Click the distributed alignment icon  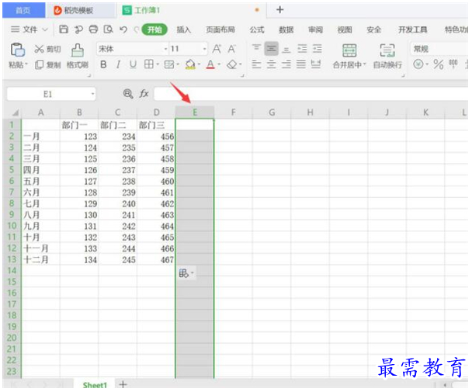click(x=316, y=64)
